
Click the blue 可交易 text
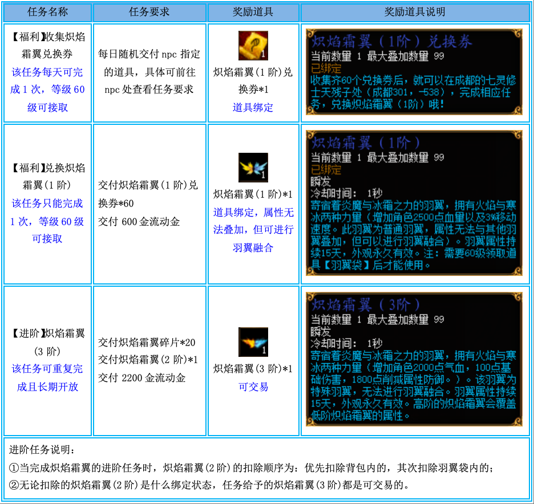point(253,387)
